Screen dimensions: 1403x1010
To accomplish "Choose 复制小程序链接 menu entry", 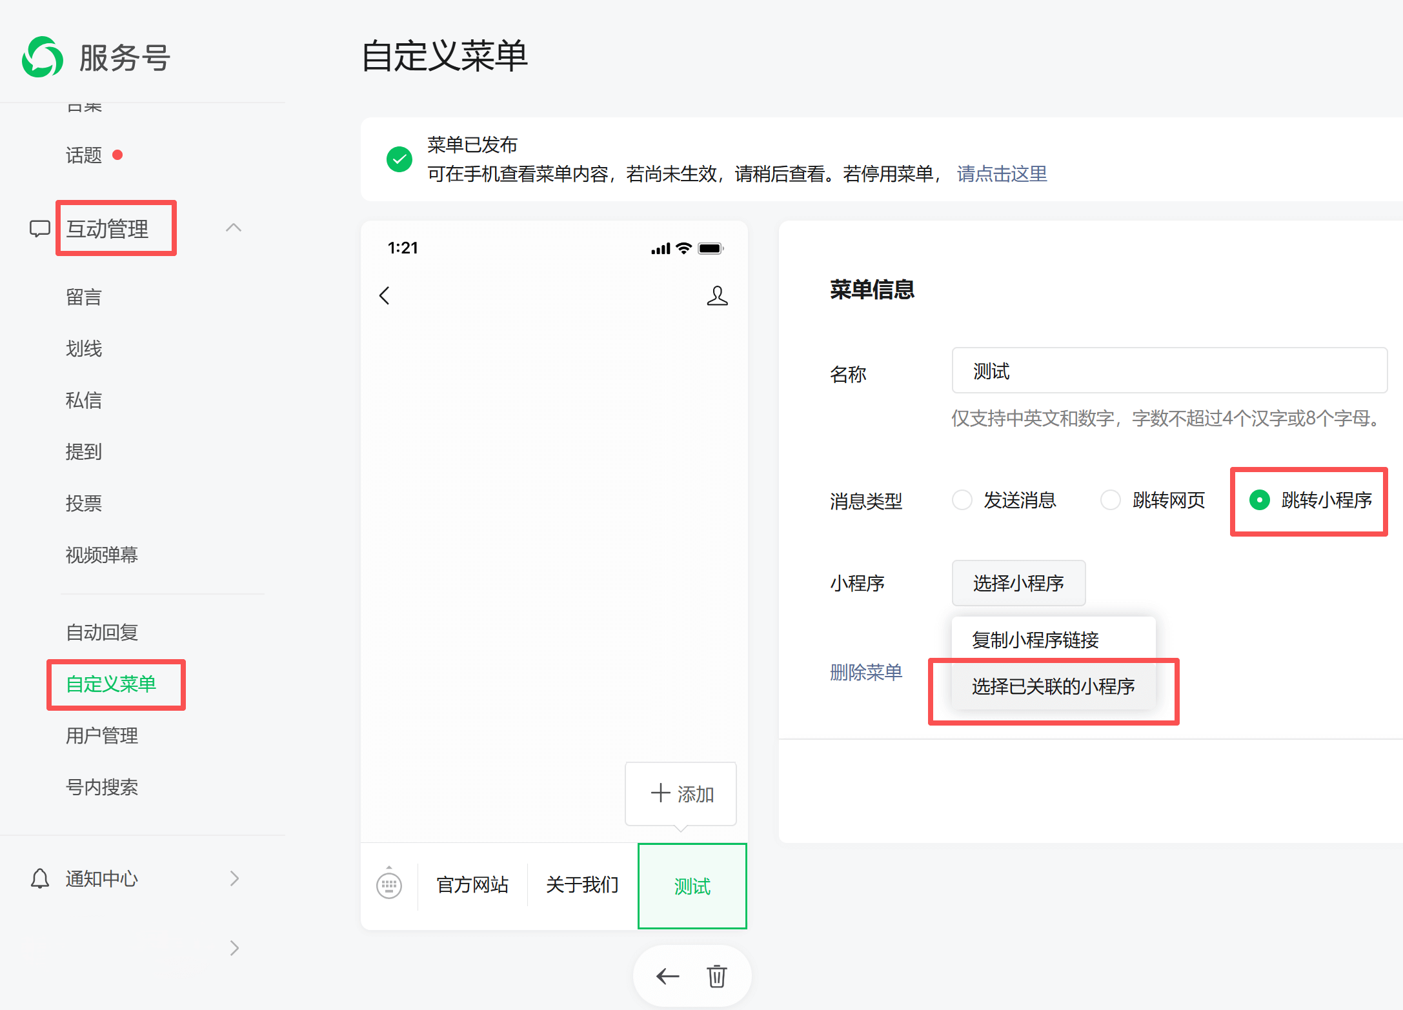I will 1035,640.
